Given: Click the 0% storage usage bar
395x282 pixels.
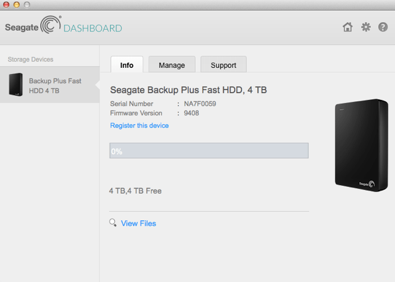Looking at the screenshot, I should tap(209, 151).
